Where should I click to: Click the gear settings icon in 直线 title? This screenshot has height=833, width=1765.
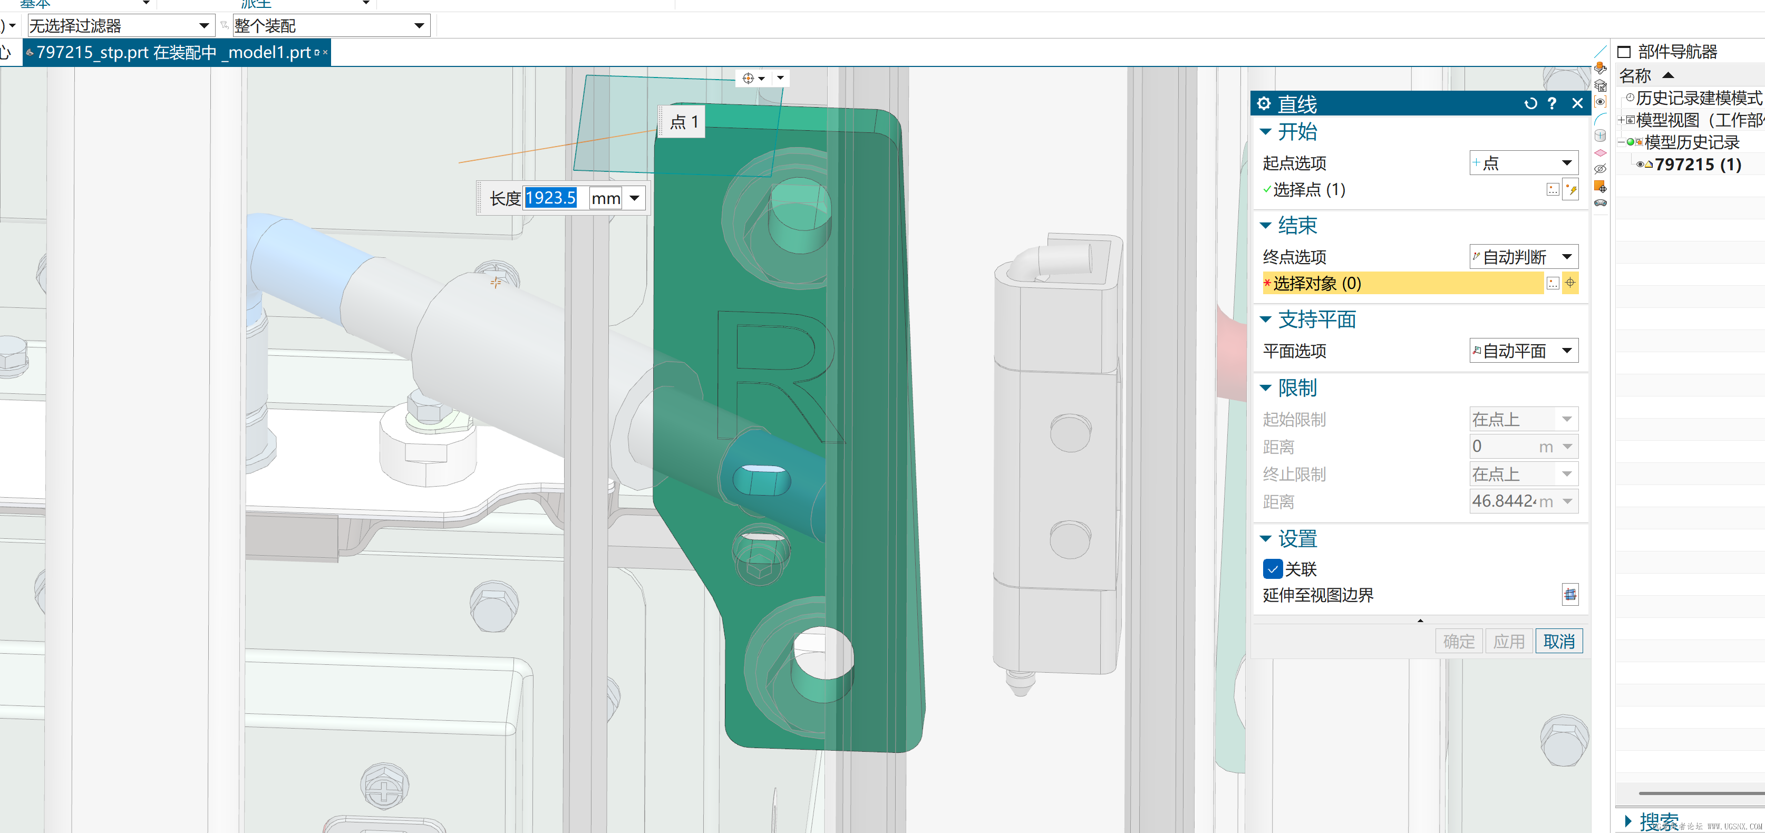1264,103
